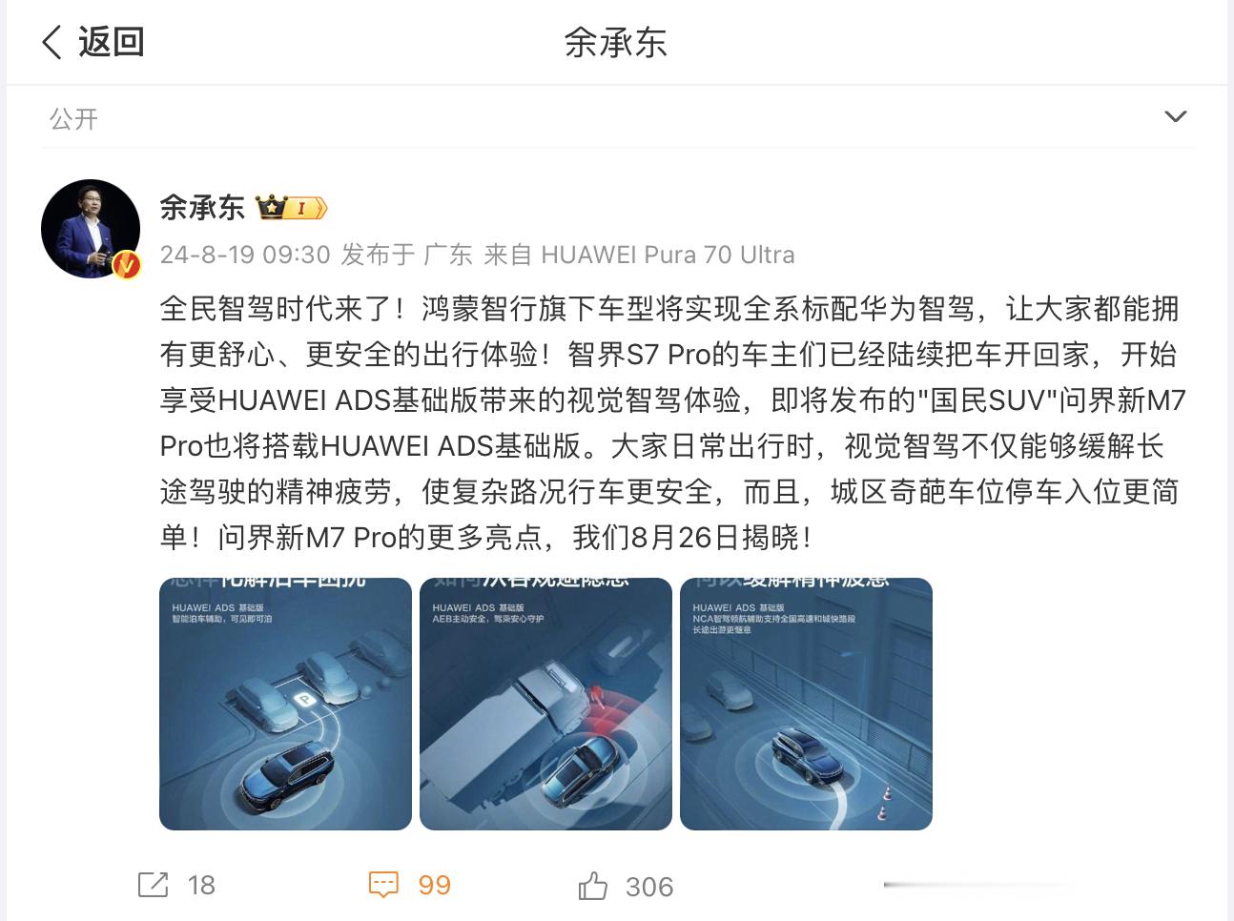Tap the post body text to open detail

[x=670, y=423]
